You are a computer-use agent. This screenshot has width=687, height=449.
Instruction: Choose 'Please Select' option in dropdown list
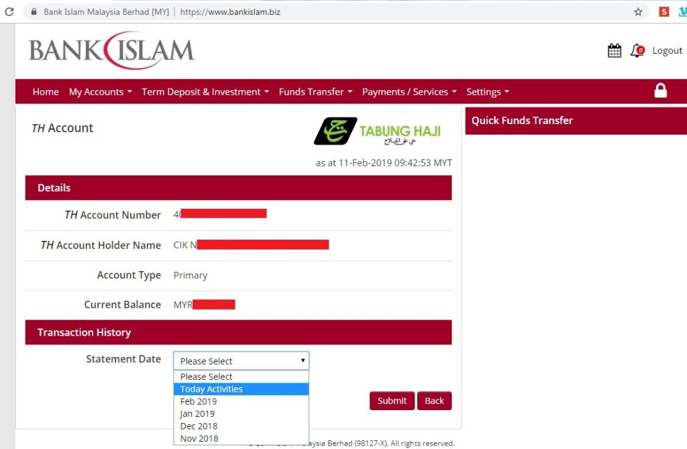tap(242, 377)
